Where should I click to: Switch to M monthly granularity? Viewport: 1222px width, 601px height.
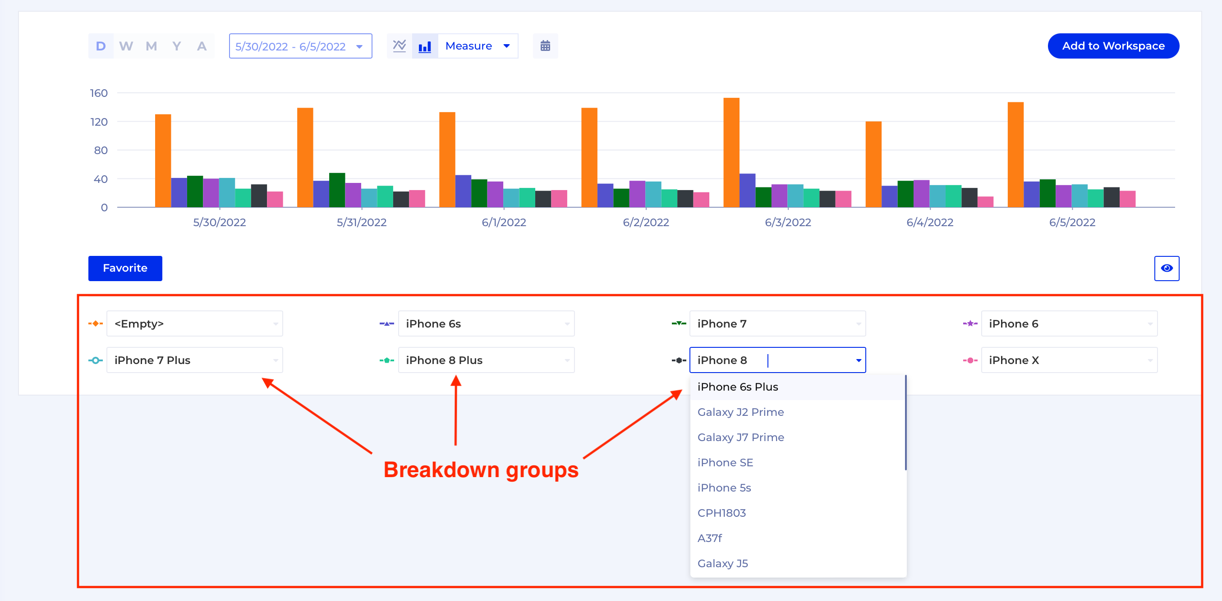pyautogui.click(x=152, y=46)
